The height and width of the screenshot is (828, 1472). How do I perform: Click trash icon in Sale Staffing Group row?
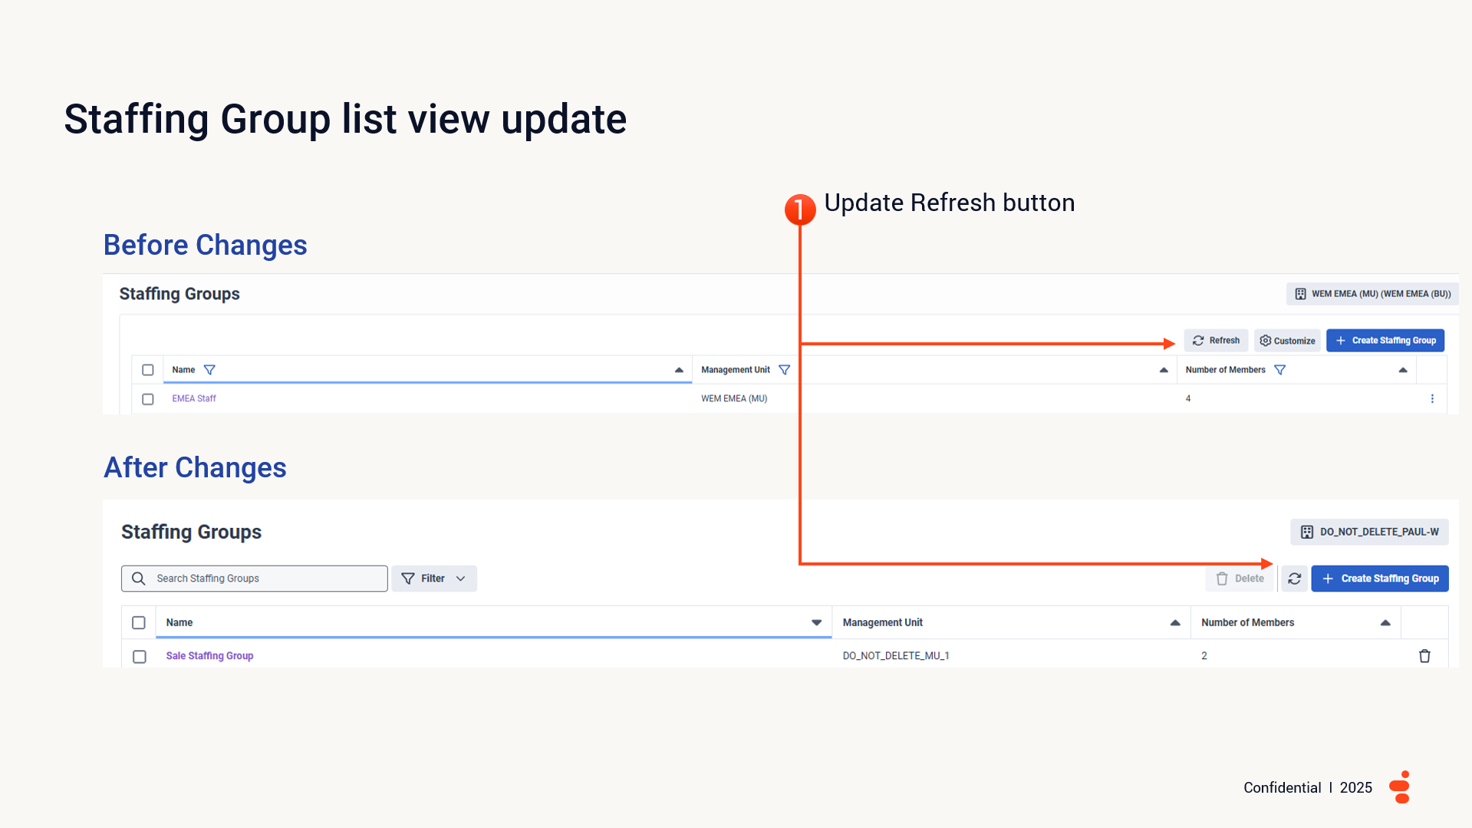1424,656
